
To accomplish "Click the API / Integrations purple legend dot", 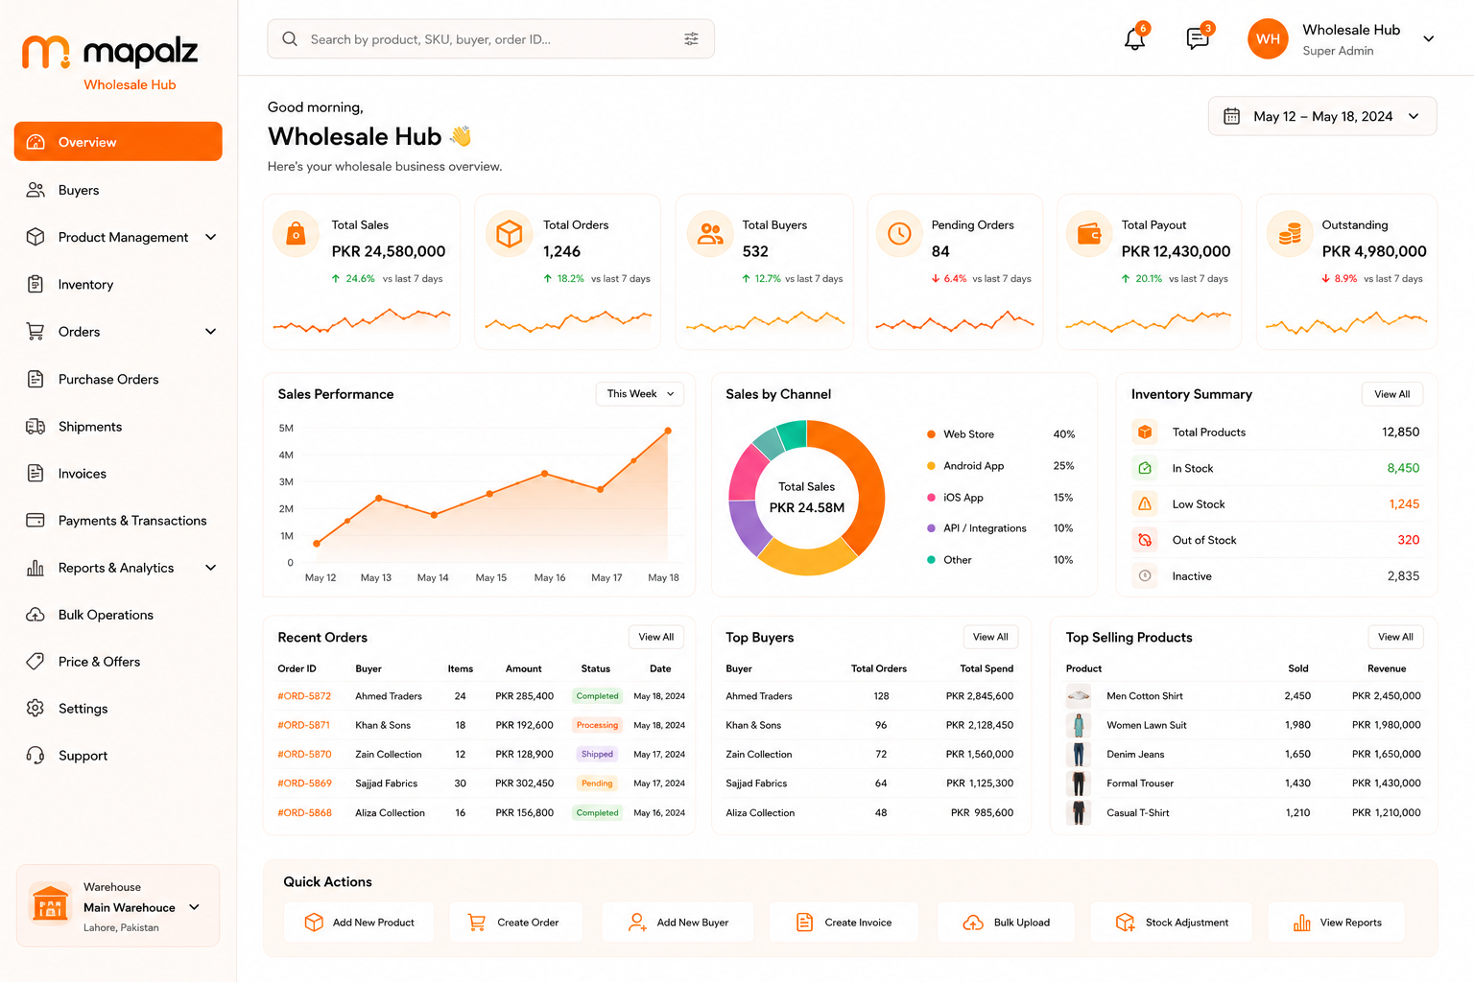I will point(931,528).
